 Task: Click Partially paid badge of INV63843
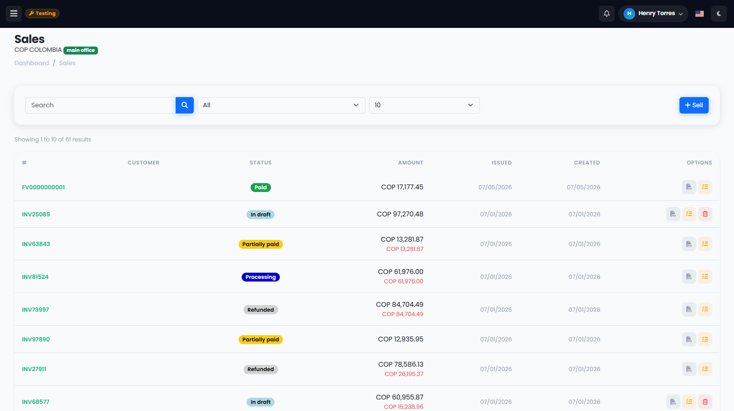(261, 244)
